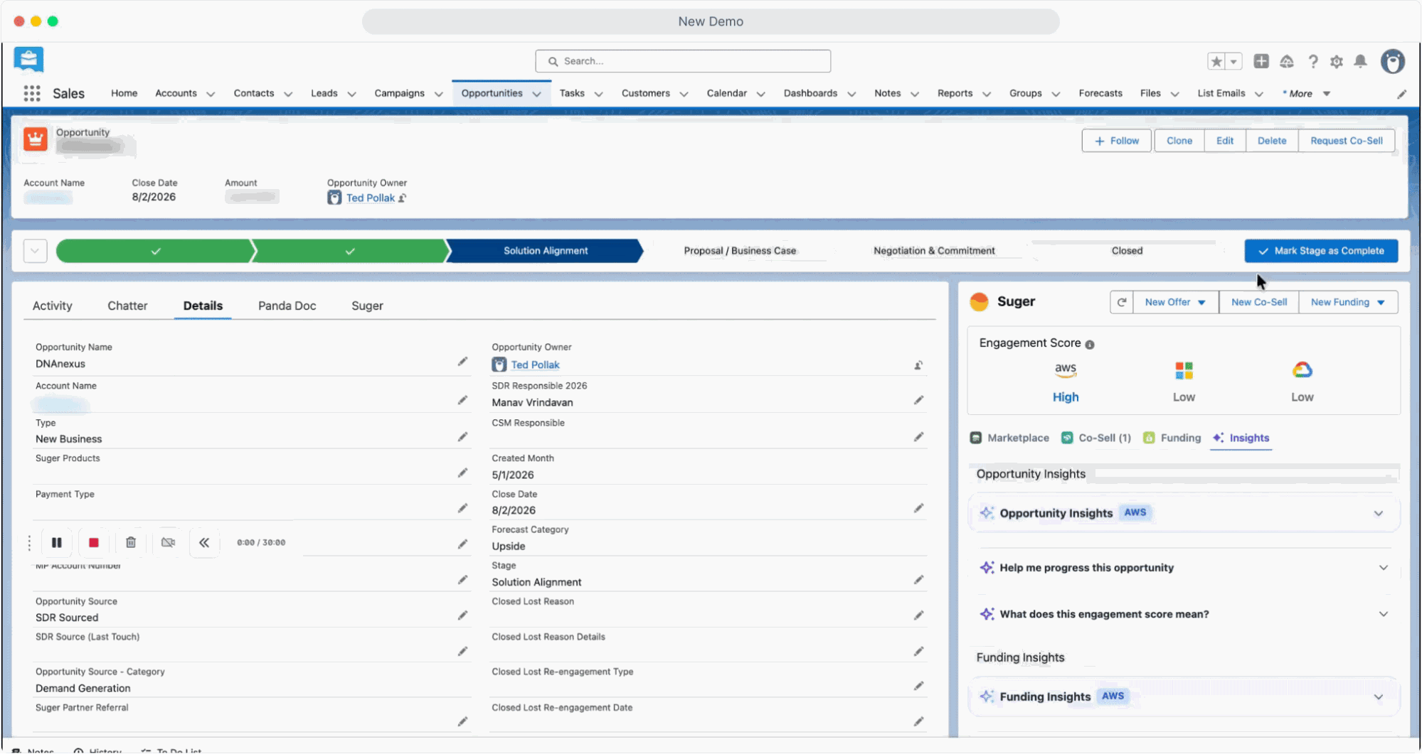The image size is (1422, 754).
Task: Open the Setup gear icon
Action: [x=1337, y=62]
